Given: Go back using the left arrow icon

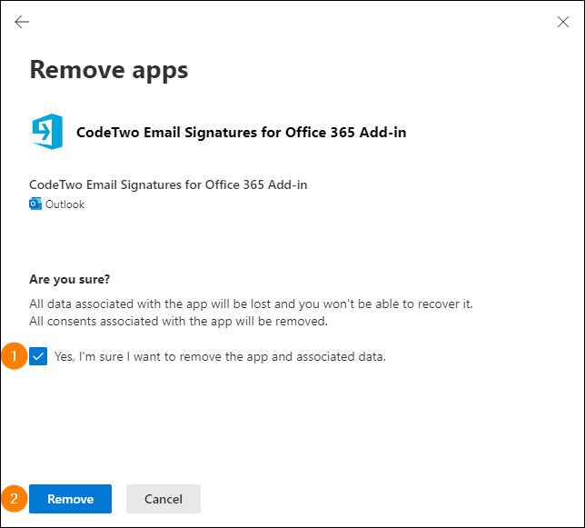Looking at the screenshot, I should tap(22, 22).
